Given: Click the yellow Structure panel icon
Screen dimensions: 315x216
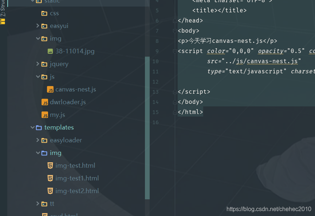Looking at the screenshot, I should 3,21.
